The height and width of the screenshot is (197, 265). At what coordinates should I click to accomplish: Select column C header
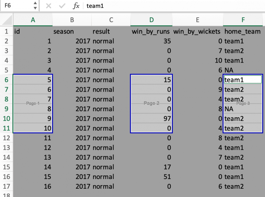pyautogui.click(x=111, y=20)
